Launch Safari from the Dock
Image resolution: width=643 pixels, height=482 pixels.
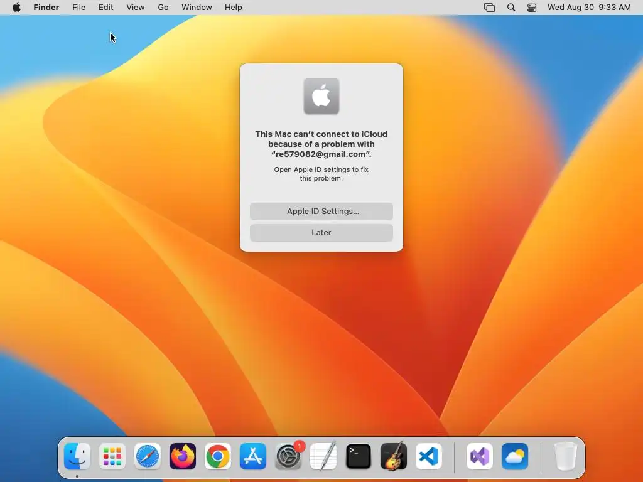pos(148,456)
